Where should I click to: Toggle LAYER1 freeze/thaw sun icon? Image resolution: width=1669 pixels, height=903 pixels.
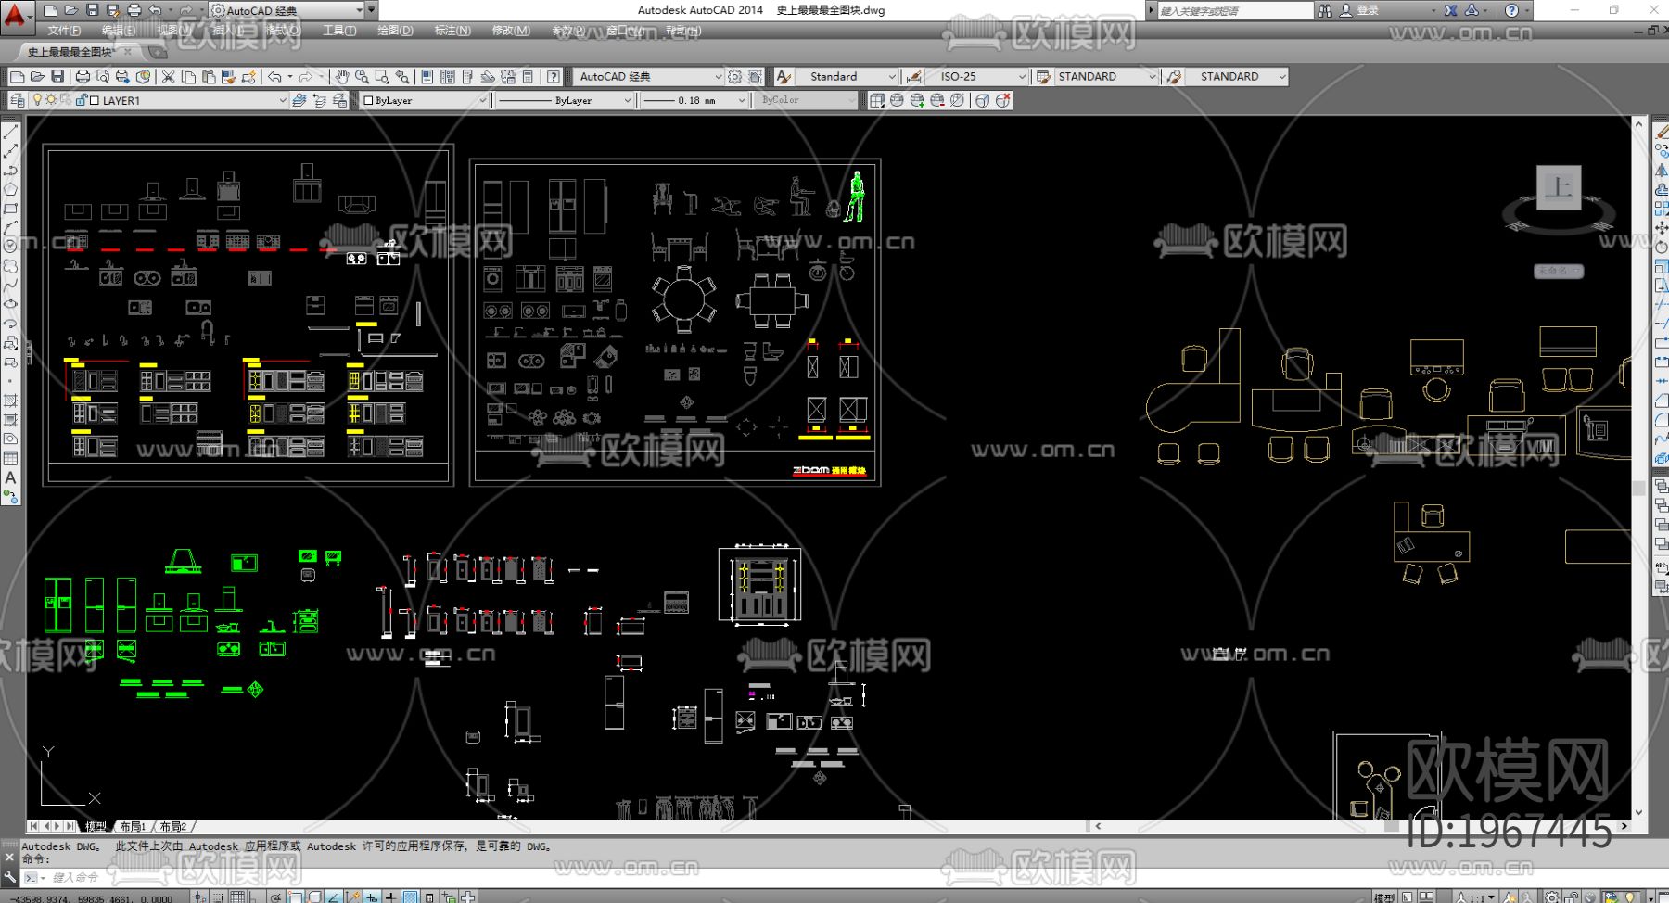51,100
